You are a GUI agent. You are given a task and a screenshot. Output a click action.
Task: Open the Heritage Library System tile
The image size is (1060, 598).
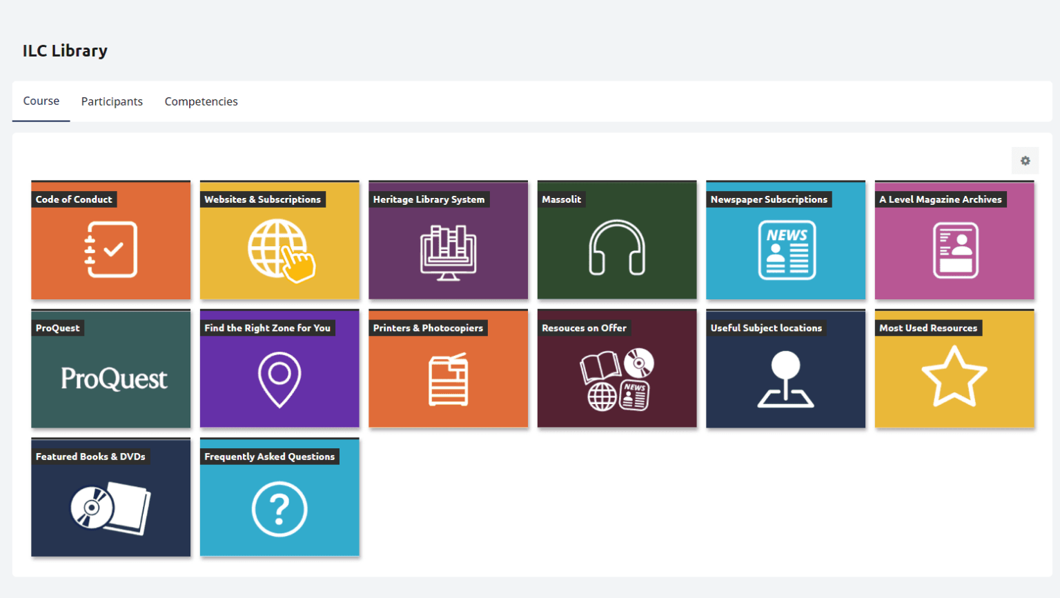tap(448, 240)
